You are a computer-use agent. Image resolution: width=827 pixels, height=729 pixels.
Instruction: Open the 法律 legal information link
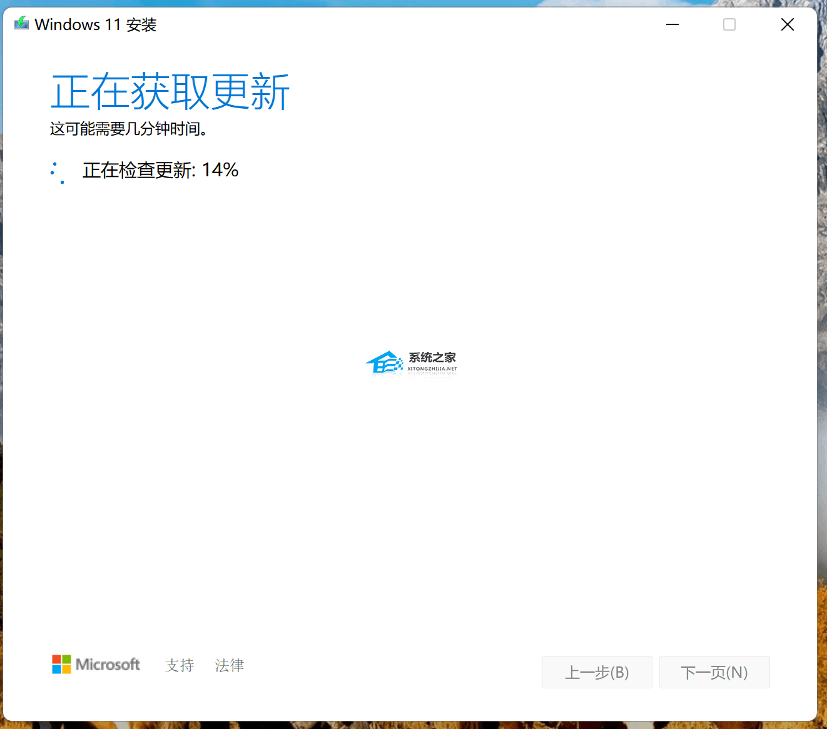[x=229, y=665]
